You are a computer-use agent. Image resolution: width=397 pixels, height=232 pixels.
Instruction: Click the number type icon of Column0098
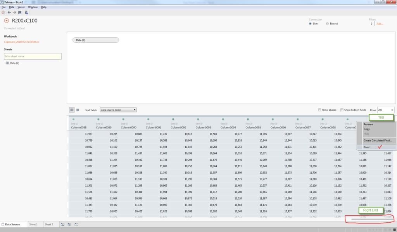tap(323, 119)
